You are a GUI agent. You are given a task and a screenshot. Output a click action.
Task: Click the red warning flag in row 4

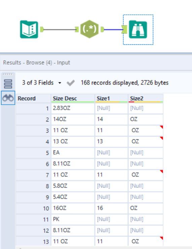(x=161, y=138)
